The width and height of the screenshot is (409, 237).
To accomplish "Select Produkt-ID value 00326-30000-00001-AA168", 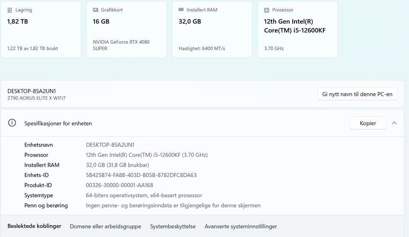I will click(x=119, y=185).
